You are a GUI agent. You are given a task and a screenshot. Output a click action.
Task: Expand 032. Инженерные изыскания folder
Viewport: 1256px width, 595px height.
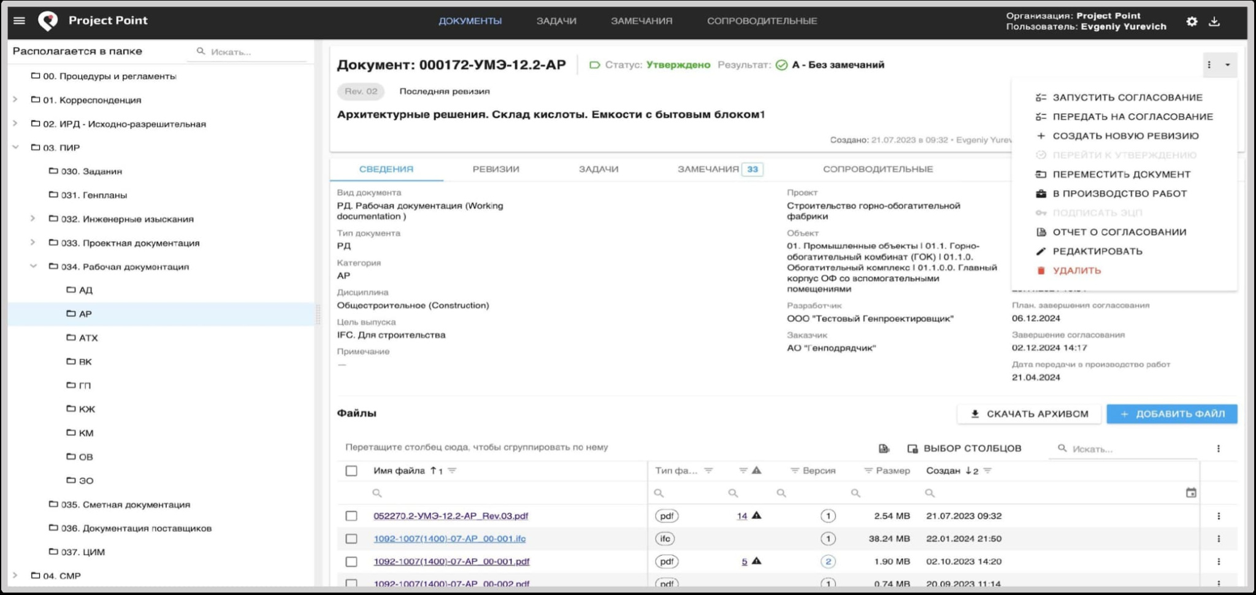pos(33,218)
